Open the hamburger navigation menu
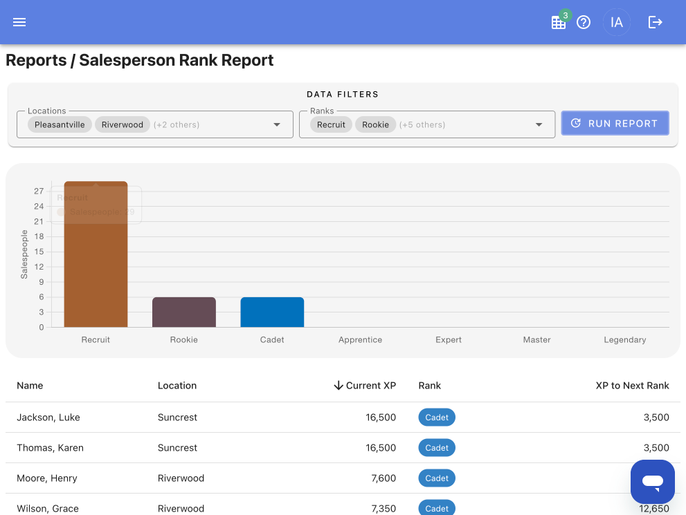This screenshot has width=686, height=515. point(19,22)
